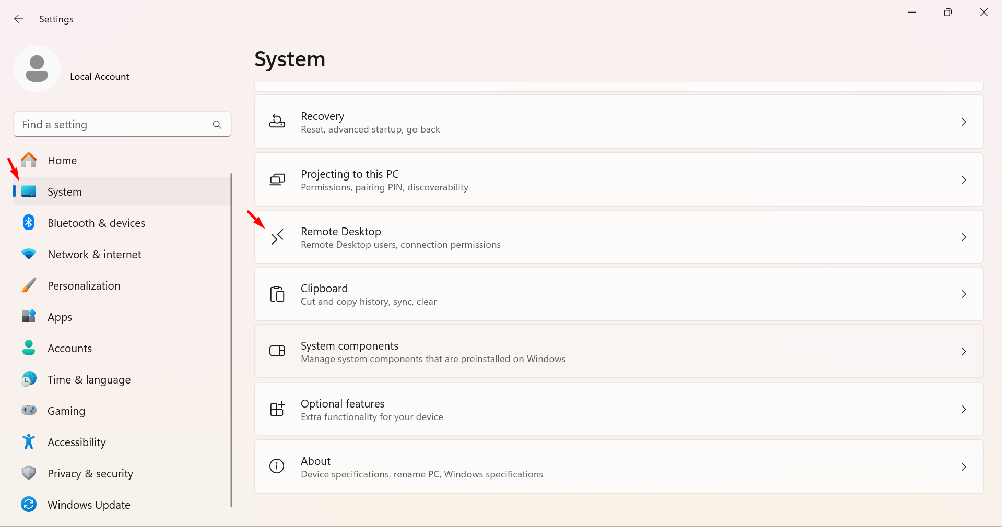The height and width of the screenshot is (527, 1002).
Task: Expand Projecting to this PC chevron
Action: pyautogui.click(x=963, y=180)
